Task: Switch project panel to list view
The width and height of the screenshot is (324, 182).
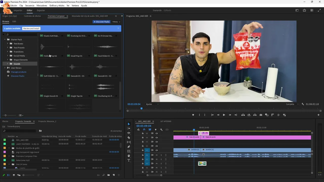Action: click(9, 175)
